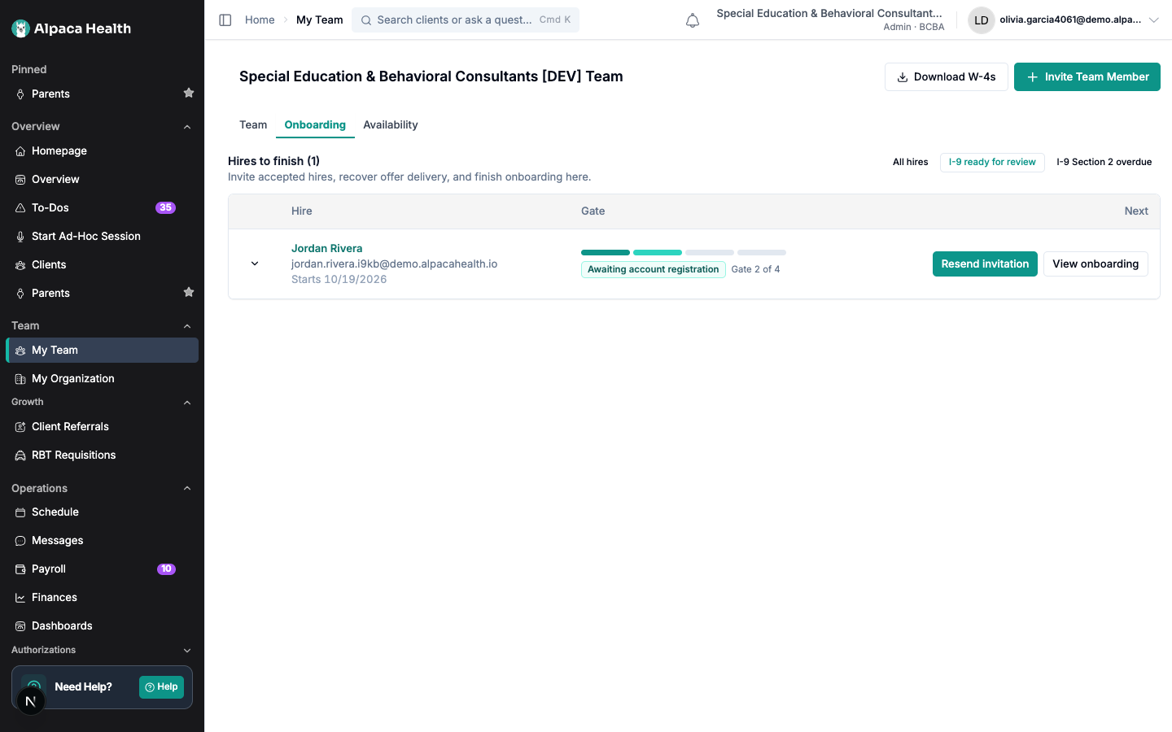Unpin Parents star in Pinned section
This screenshot has height=732, width=1172.
[x=189, y=93]
